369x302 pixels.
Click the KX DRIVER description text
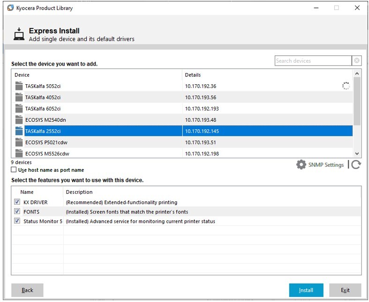[121, 202]
